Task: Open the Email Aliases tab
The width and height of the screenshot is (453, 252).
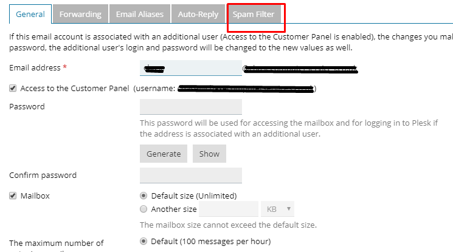Action: point(139,14)
